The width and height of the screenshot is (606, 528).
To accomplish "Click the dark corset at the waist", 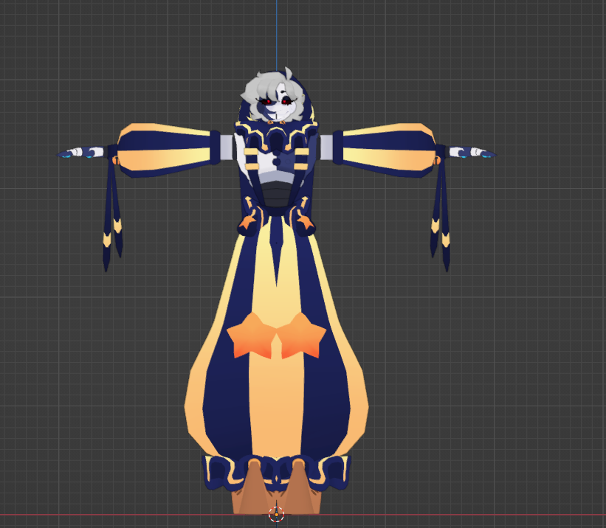I will point(277,195).
